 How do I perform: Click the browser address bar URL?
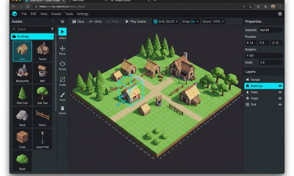(62, 6)
